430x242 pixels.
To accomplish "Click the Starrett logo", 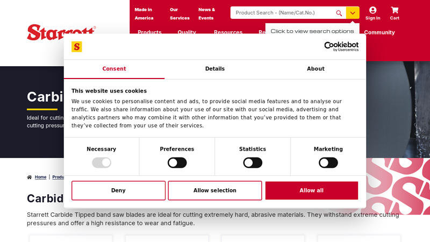I will pyautogui.click(x=61, y=32).
